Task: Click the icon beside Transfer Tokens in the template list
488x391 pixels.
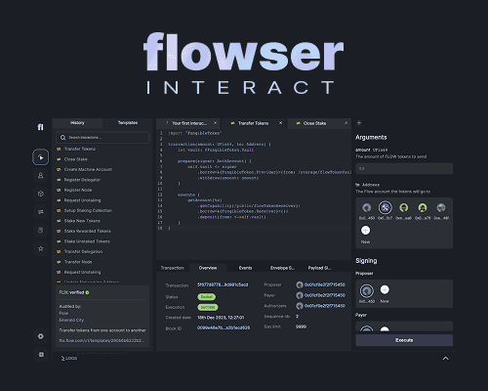Action: pos(59,149)
